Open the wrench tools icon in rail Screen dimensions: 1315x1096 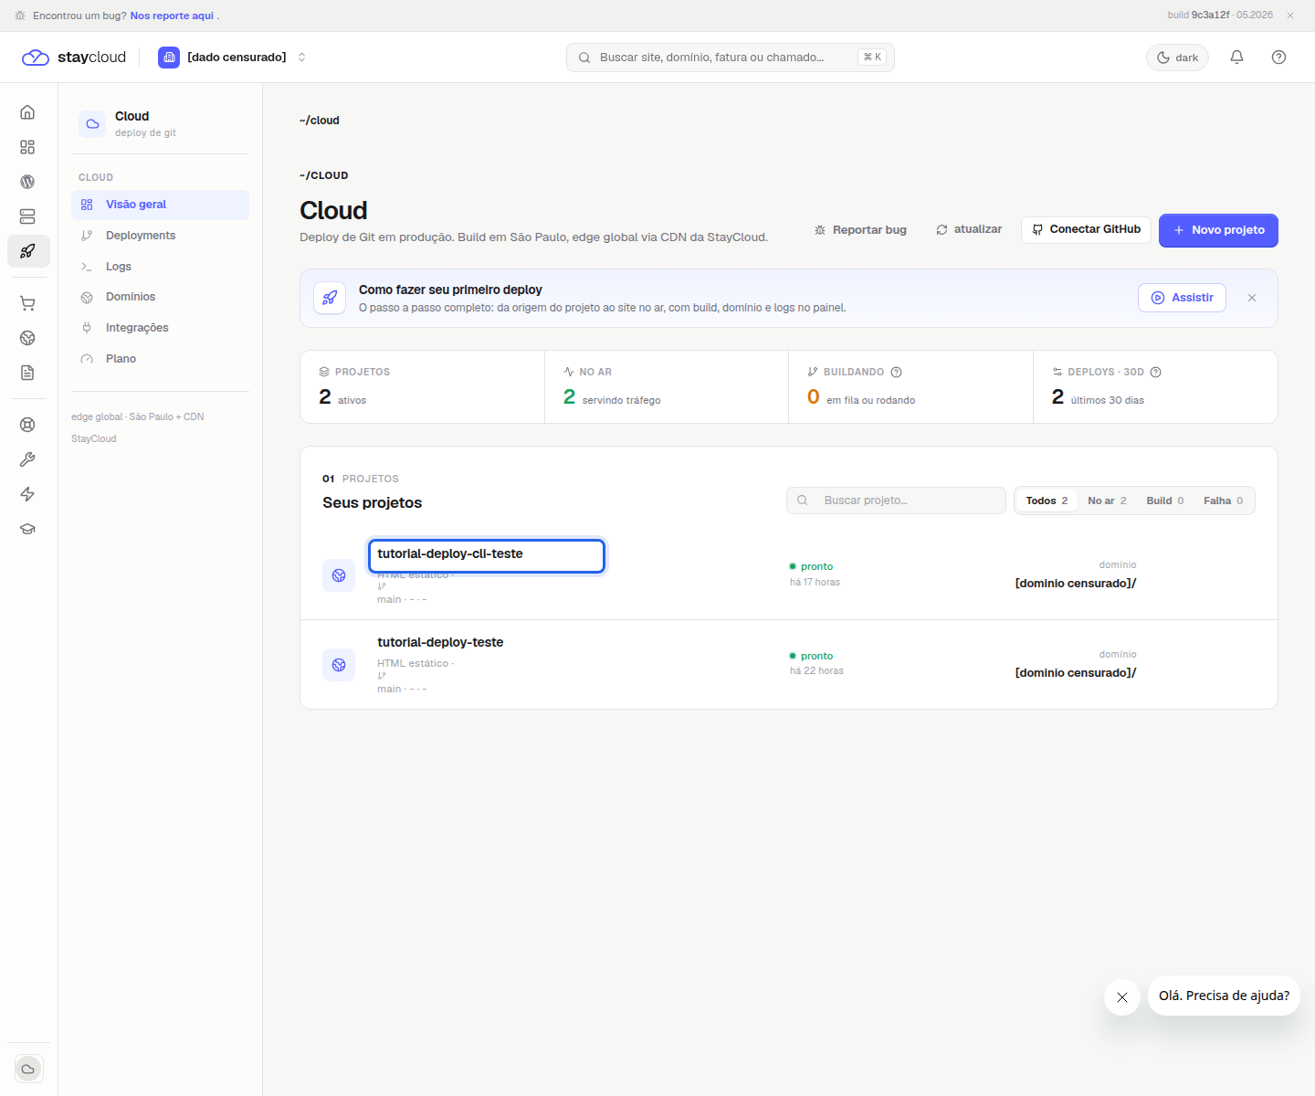27,459
